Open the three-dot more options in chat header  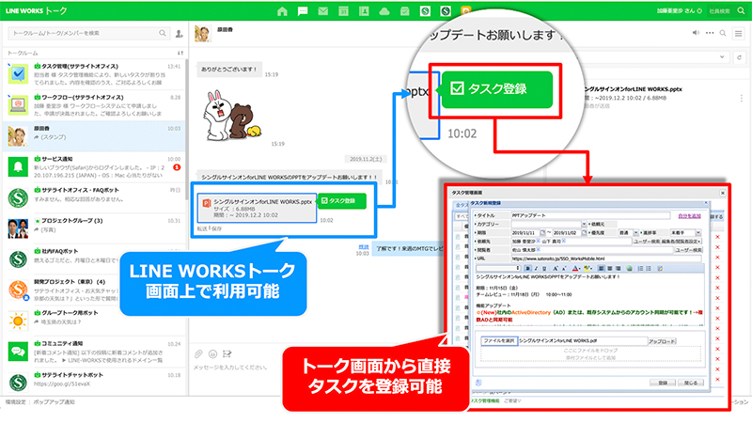[710, 33]
